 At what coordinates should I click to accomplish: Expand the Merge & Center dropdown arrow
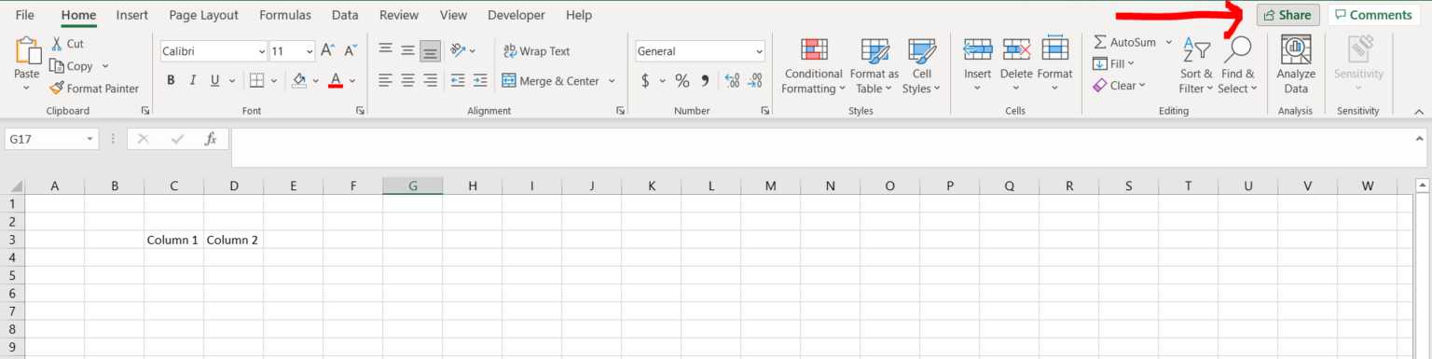(x=612, y=81)
